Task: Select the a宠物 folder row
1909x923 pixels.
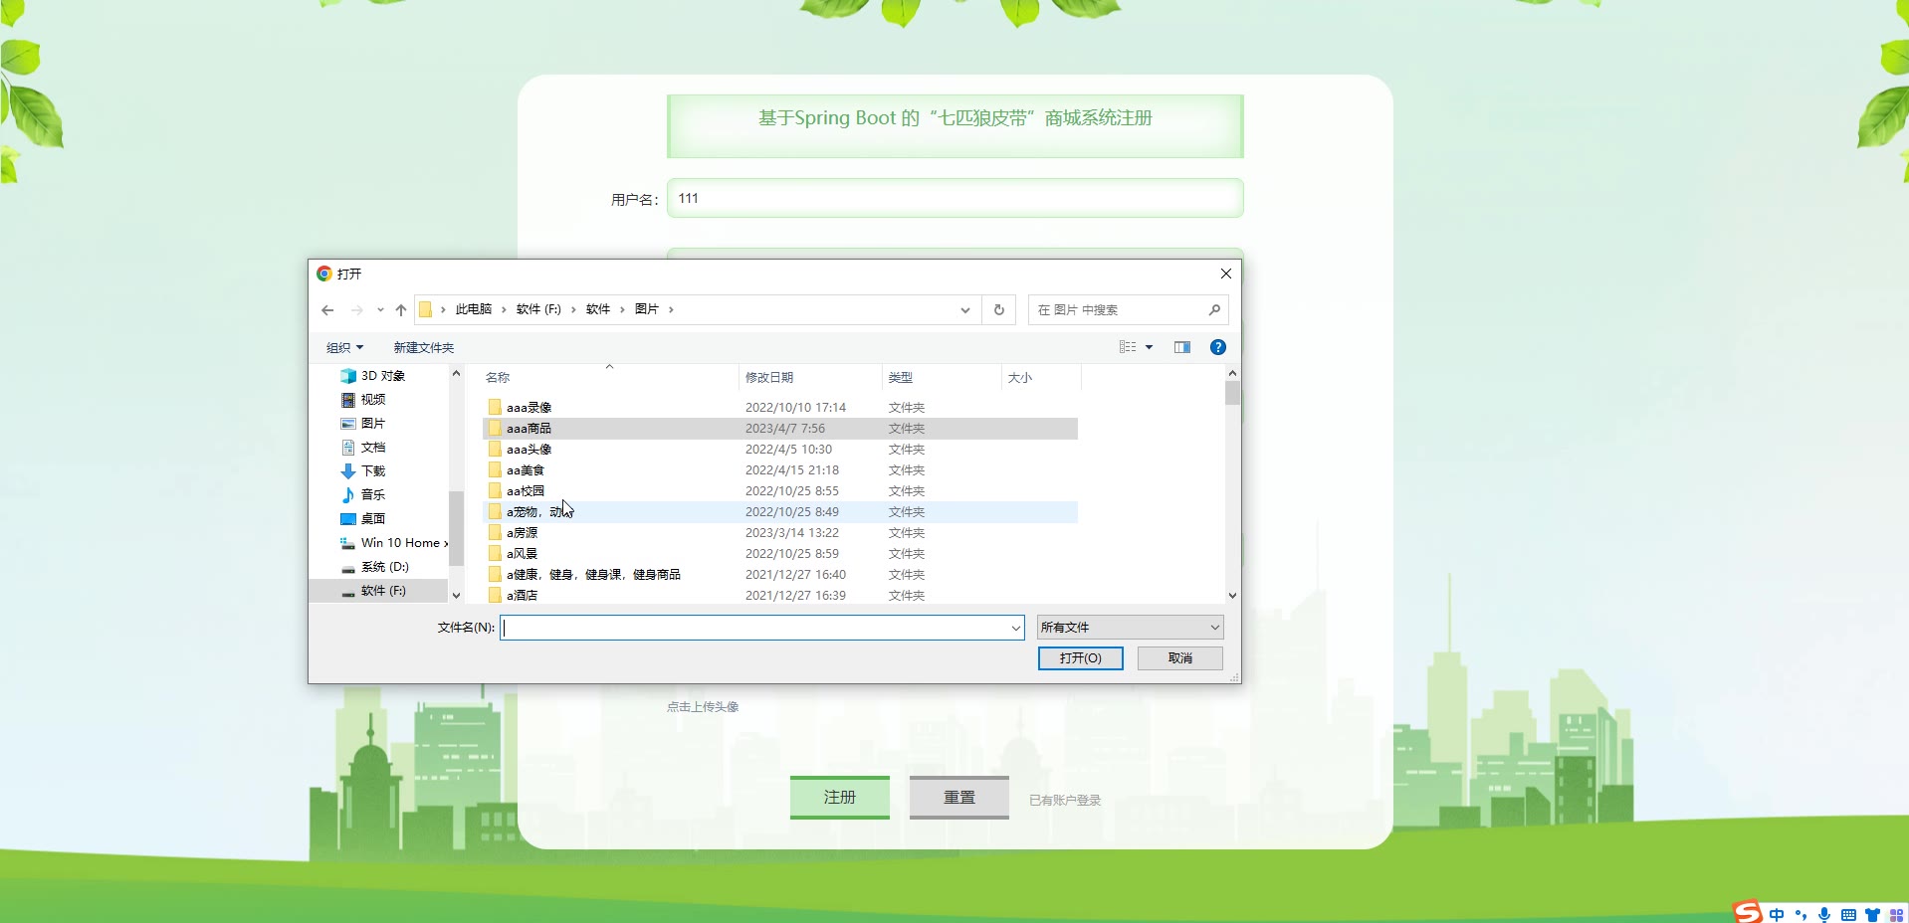Action: point(780,512)
